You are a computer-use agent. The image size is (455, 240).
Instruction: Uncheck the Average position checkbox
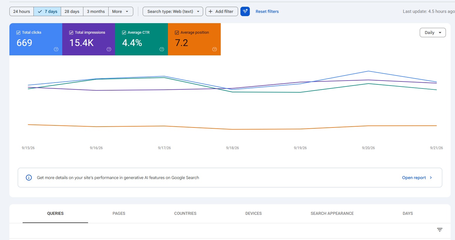(177, 33)
